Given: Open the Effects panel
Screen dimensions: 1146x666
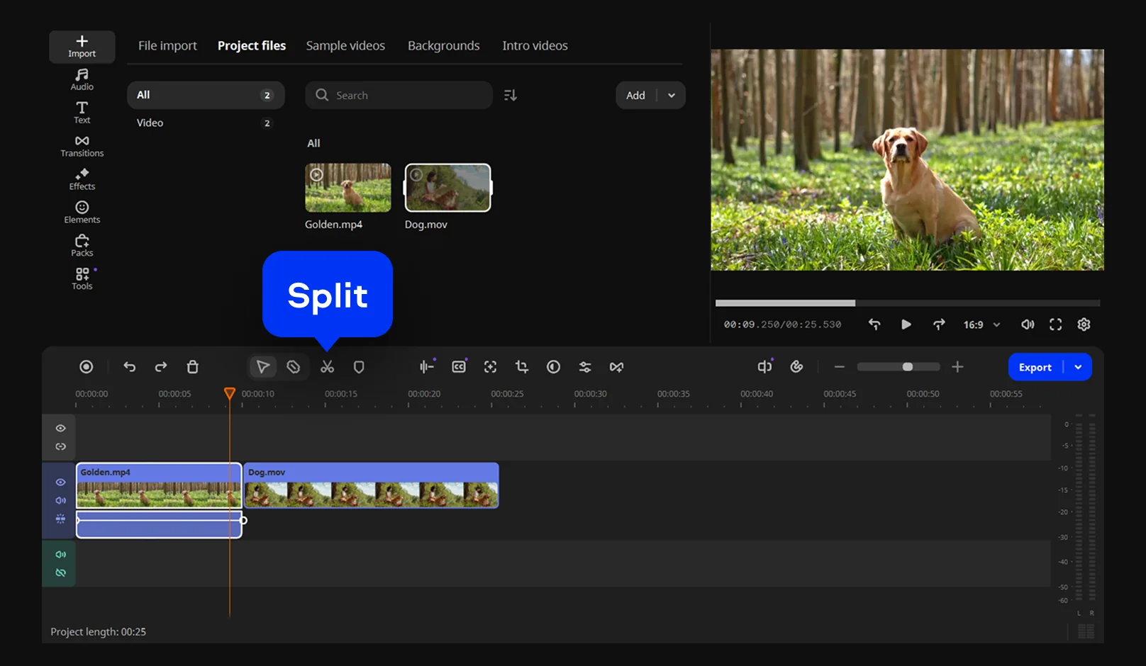Looking at the screenshot, I should 82,179.
